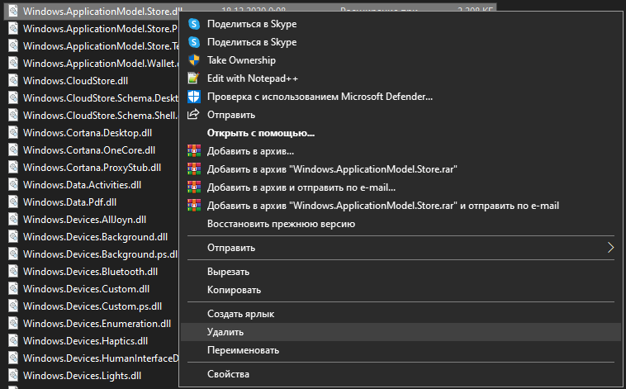The width and height of the screenshot is (626, 389).
Task: Select file name Windows.Devices.Background.dll
Action: tap(95, 237)
